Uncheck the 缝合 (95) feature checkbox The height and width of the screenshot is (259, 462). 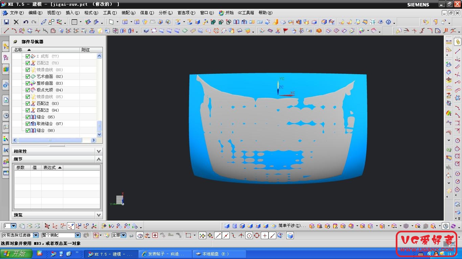click(x=28, y=117)
